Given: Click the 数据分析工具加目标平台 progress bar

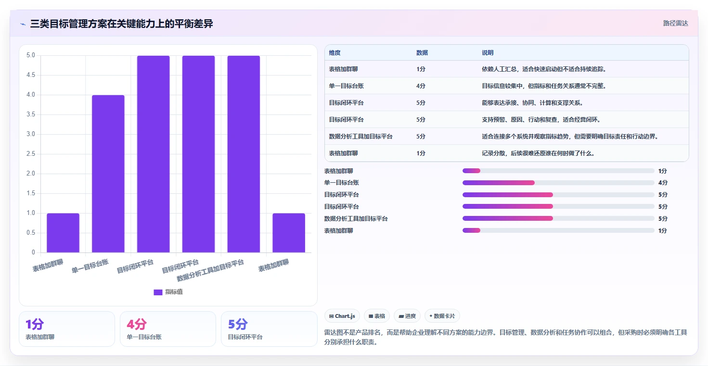Looking at the screenshot, I should pos(558,218).
